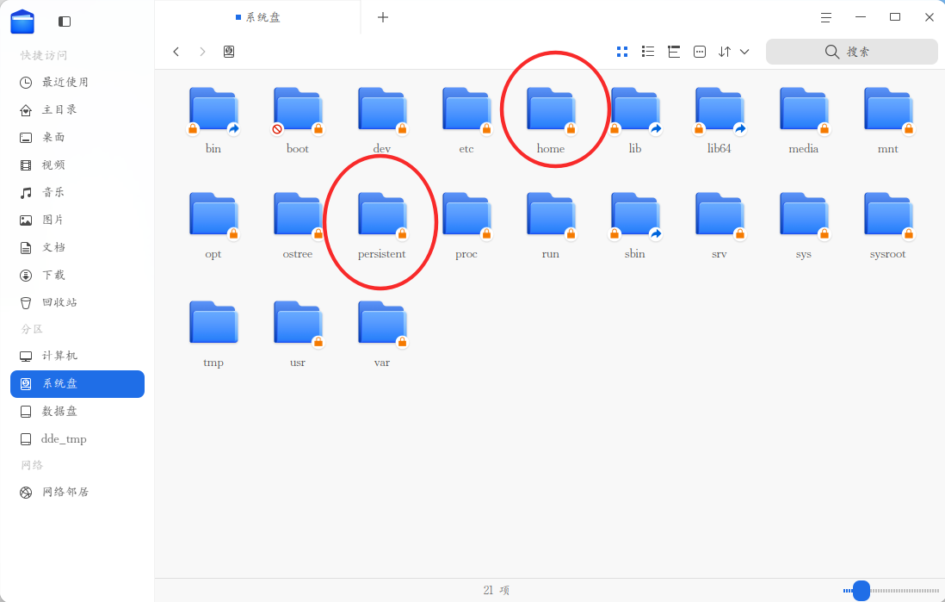Click the search box
This screenshot has width=945, height=602.
coord(851,52)
